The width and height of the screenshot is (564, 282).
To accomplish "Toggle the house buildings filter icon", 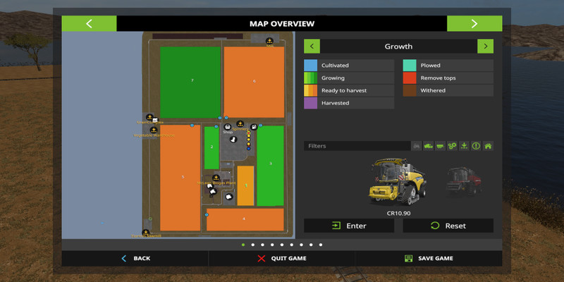I will click(x=487, y=146).
